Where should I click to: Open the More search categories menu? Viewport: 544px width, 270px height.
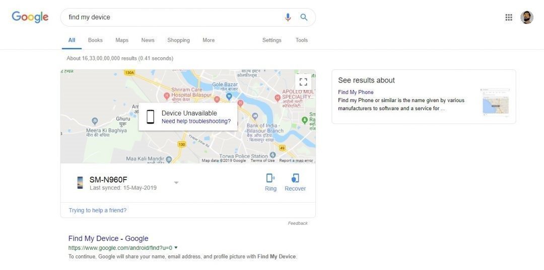coord(209,40)
